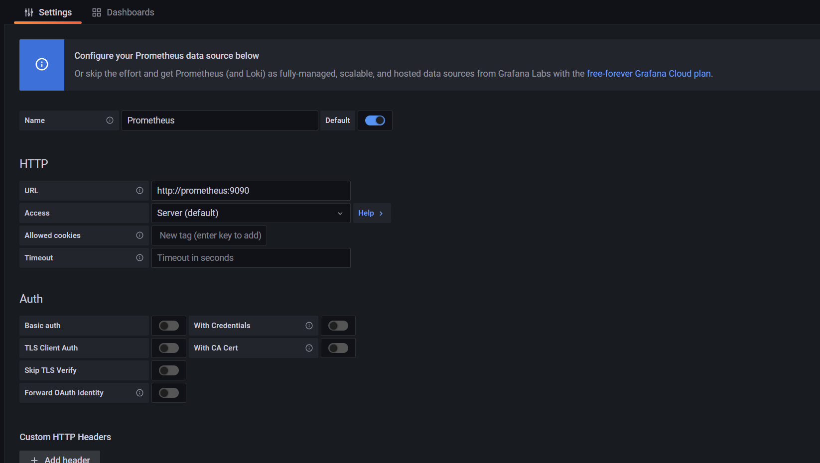Click the Add header button
This screenshot has width=820, height=463.
tap(60, 459)
